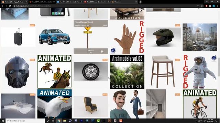The image size is (220, 123).
Task: Click the FREE tag above the wheel rim
Action: pos(105,60)
